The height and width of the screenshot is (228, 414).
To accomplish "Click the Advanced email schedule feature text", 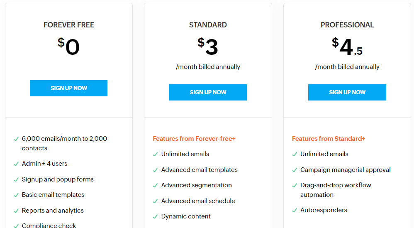I will click(198, 201).
